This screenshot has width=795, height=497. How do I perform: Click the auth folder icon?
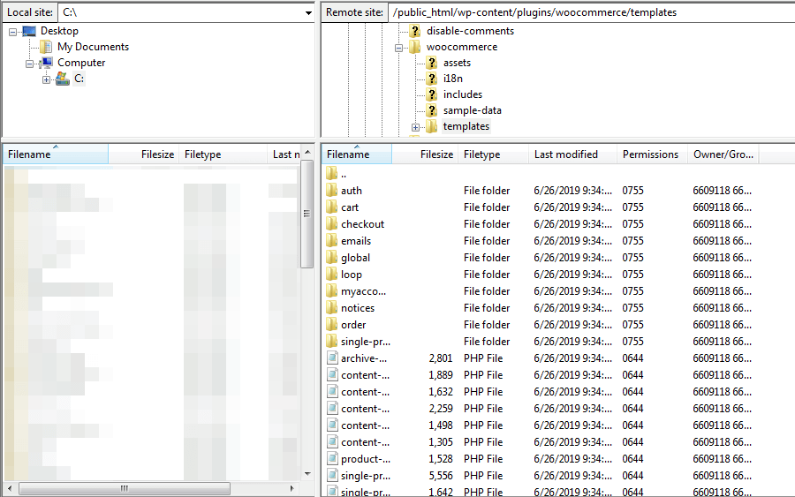pyautogui.click(x=332, y=191)
